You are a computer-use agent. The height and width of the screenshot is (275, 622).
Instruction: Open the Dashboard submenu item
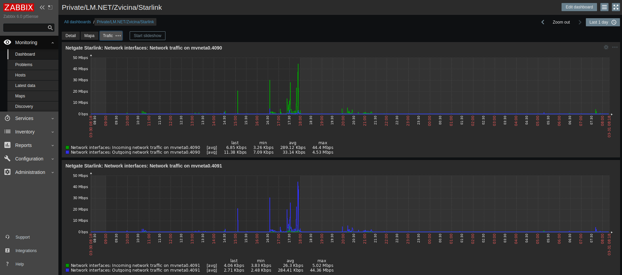point(33,54)
